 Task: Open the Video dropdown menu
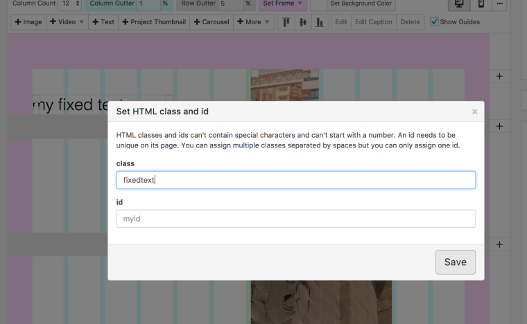pos(67,22)
